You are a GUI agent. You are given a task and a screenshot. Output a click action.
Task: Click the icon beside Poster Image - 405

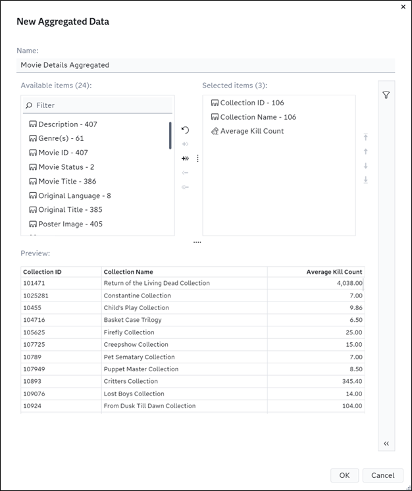tap(33, 224)
